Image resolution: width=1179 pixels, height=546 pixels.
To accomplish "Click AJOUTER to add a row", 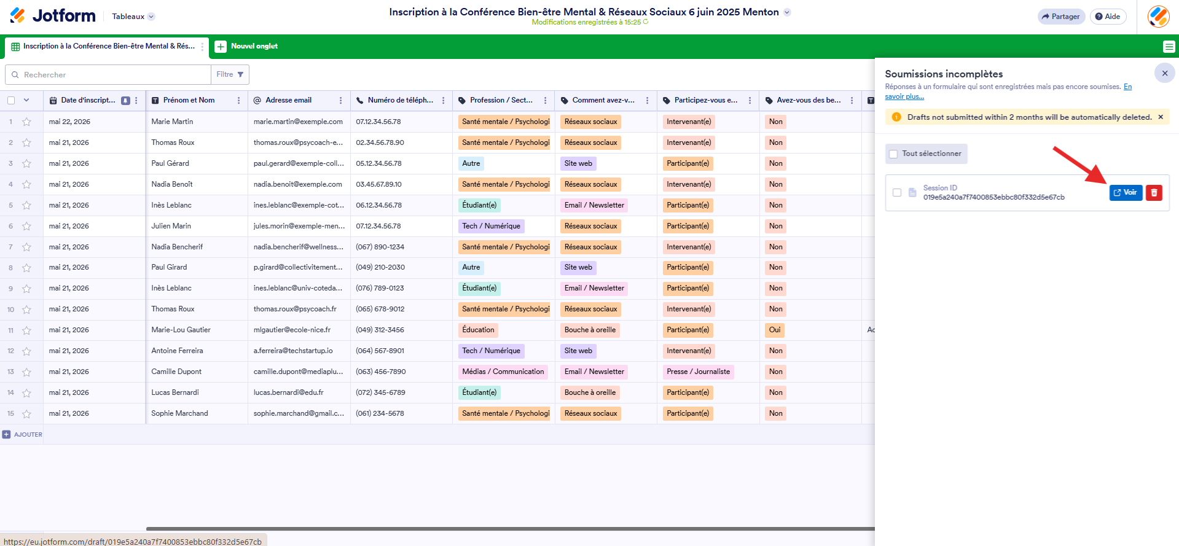I will [x=22, y=434].
